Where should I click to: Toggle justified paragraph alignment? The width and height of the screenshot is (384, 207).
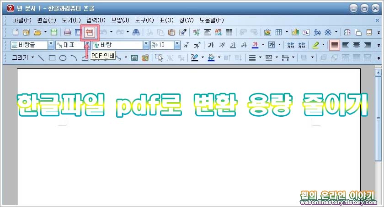coord(335,45)
